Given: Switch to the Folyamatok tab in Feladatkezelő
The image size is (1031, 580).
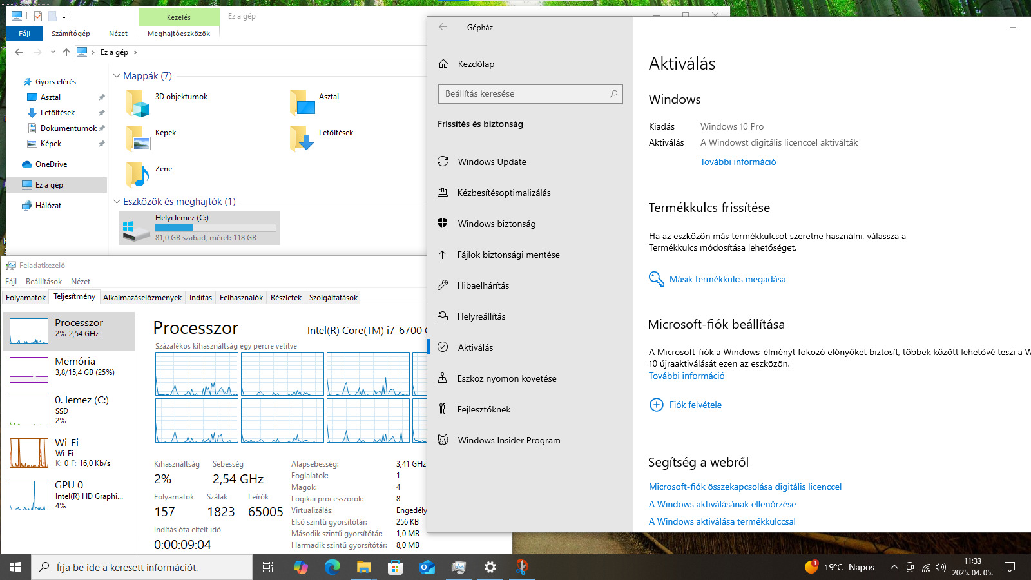Looking at the screenshot, I should pyautogui.click(x=26, y=298).
